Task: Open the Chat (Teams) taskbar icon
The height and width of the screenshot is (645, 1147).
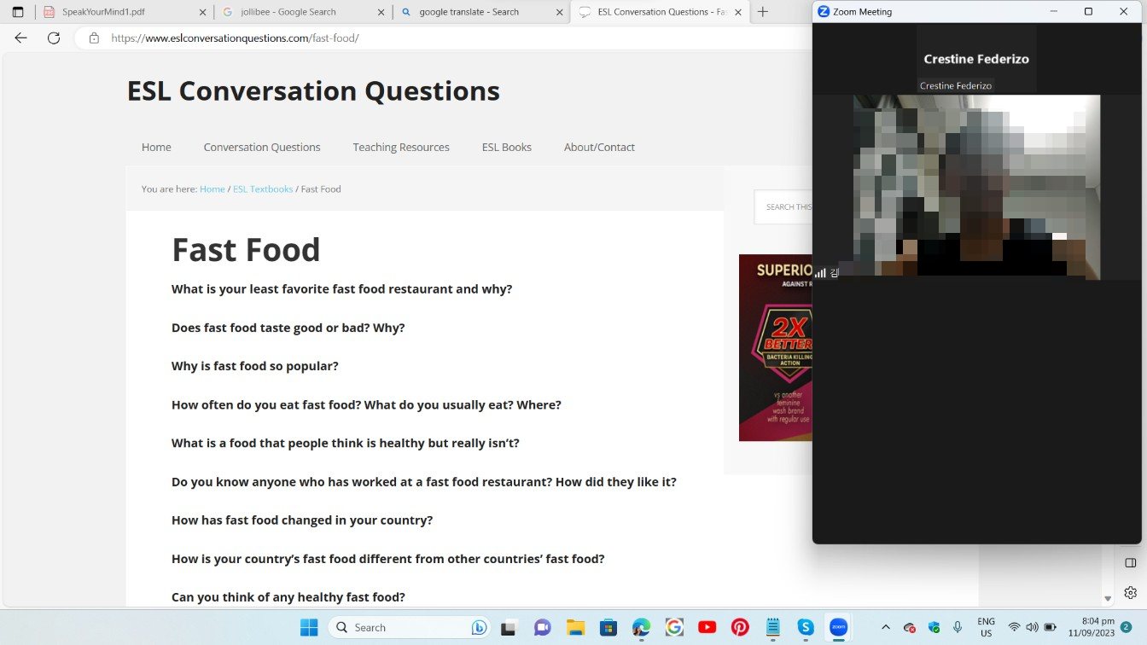Action: point(542,627)
